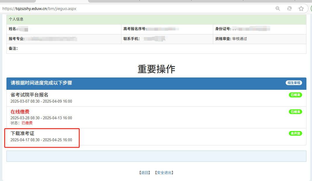Image resolution: width=312 pixels, height=181 pixels.
Task: Click the 备注 label
Action: coord(13,48)
